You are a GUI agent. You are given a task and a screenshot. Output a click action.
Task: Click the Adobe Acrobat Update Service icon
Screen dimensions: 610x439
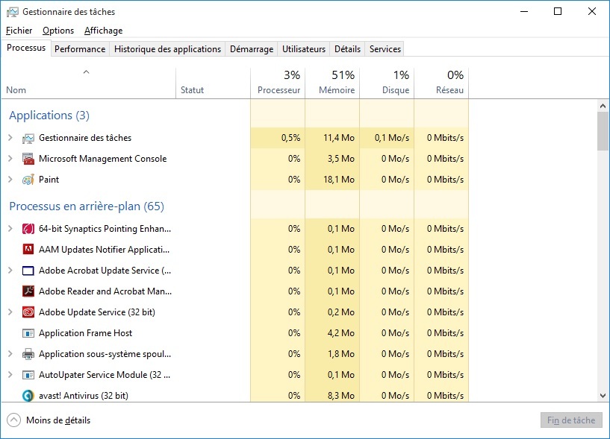coord(28,271)
